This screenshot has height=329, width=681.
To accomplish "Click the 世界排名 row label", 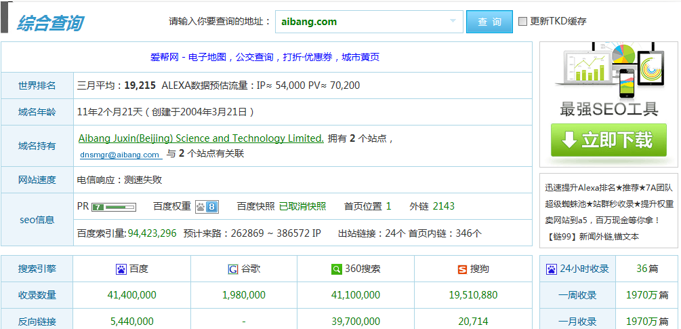I will [37, 85].
